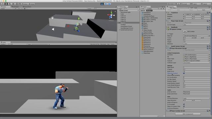Toggle Capsule Collider enabled checkbox
This screenshot has height=119, width=212.
point(170,29)
